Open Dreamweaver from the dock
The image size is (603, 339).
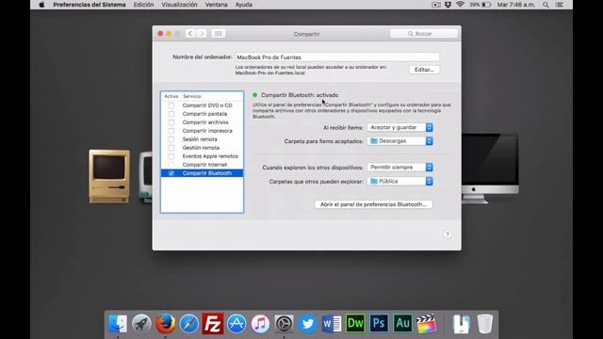click(x=355, y=324)
